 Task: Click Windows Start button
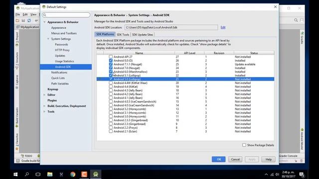coord(15,175)
